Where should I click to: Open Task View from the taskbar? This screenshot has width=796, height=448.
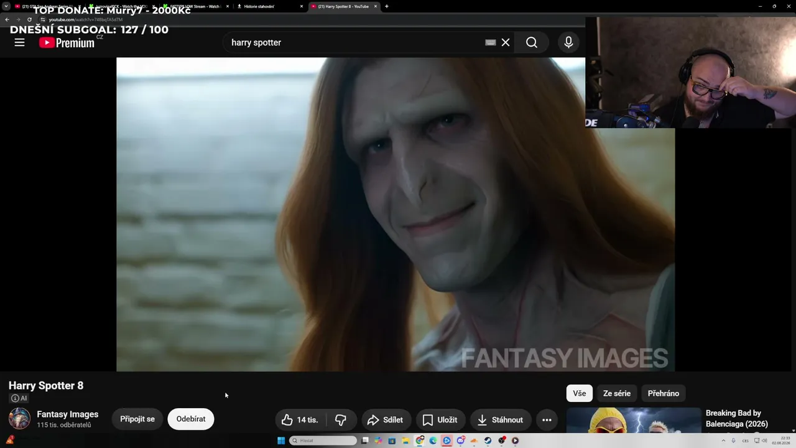tap(365, 441)
